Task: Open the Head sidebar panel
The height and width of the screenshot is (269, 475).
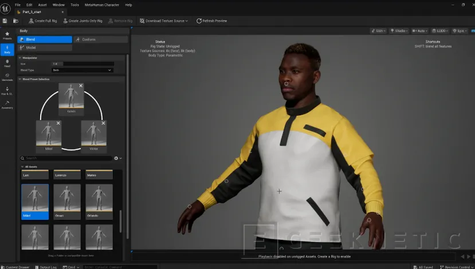Action: click(7, 63)
